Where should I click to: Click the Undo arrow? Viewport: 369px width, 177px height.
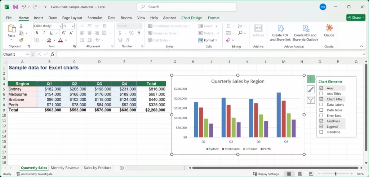point(23,7)
